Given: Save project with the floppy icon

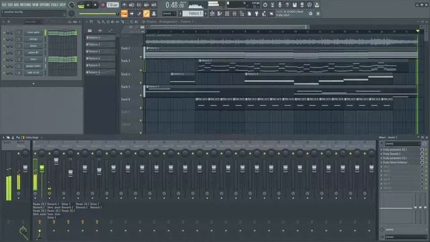Looking at the screenshot, I should [x=294, y=5].
